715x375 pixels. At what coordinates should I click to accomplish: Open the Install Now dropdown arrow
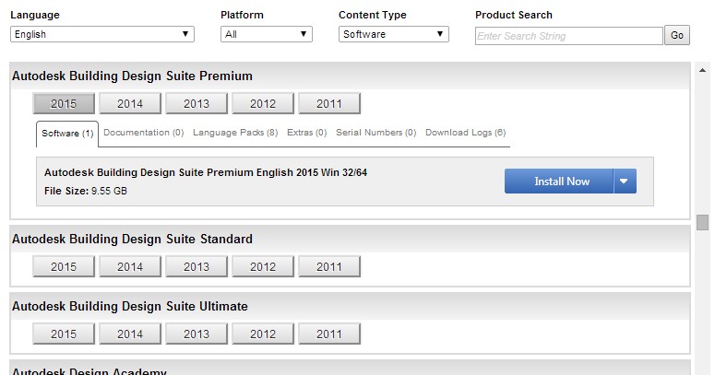point(625,182)
